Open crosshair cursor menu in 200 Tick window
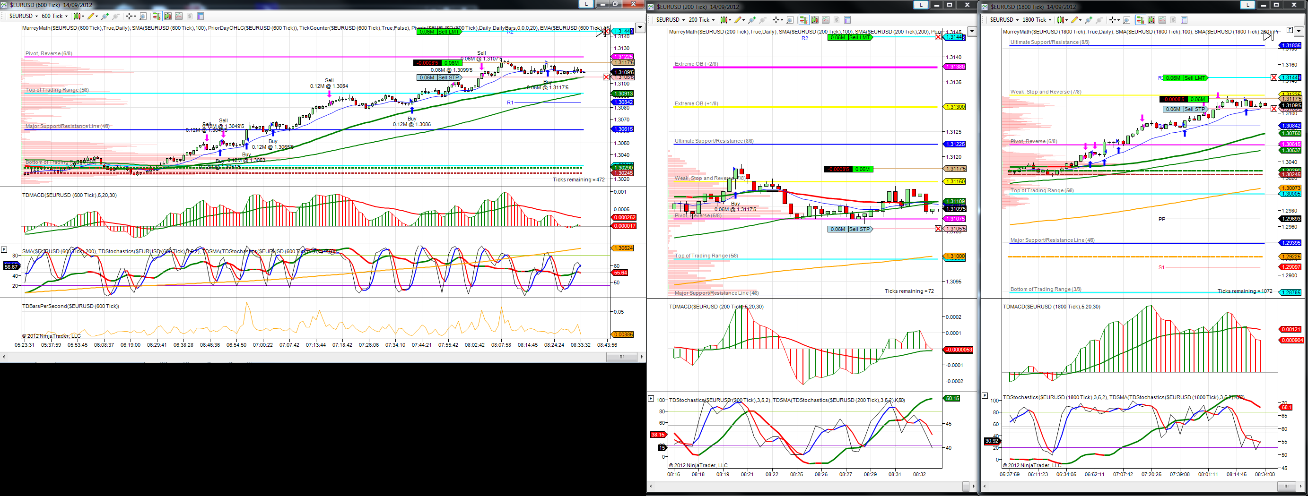 click(777, 20)
